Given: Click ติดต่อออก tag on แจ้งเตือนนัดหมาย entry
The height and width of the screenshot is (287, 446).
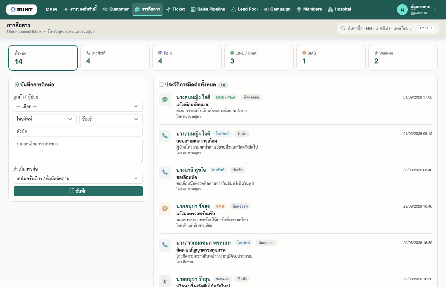Looking at the screenshot, I should click(251, 97).
